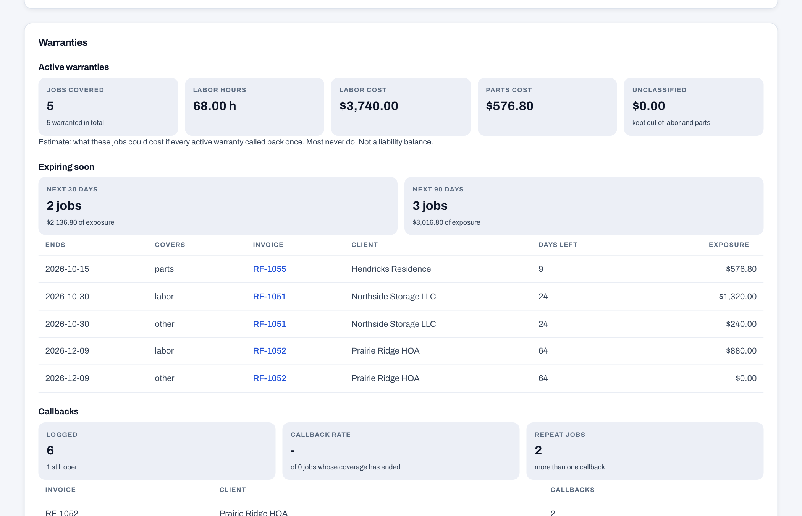Click the Expiring soon heading

point(66,167)
